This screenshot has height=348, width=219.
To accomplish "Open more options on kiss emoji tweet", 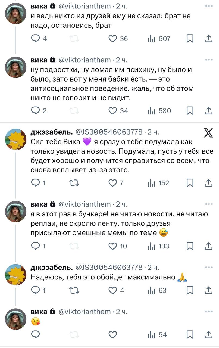I will (x=209, y=312).
